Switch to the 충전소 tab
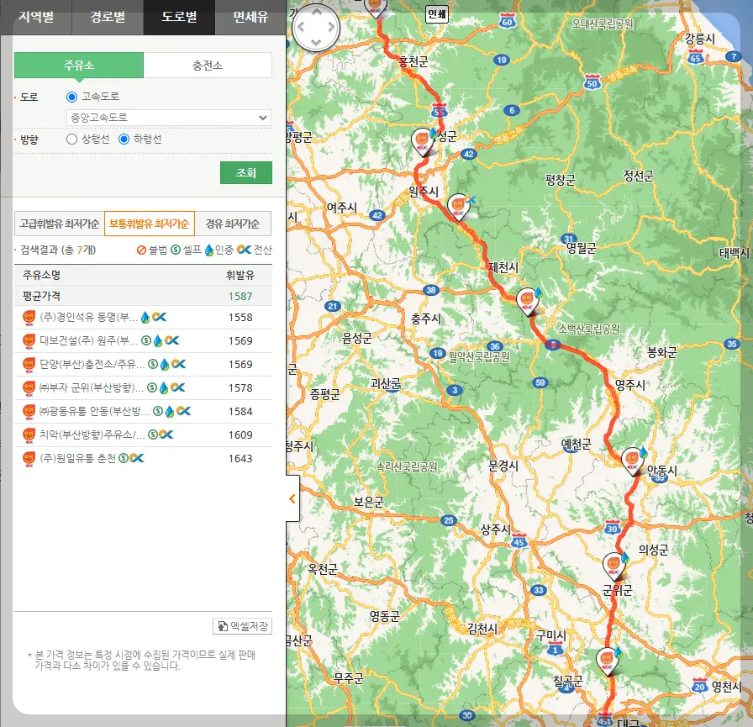The width and height of the screenshot is (753, 727). 208,66
